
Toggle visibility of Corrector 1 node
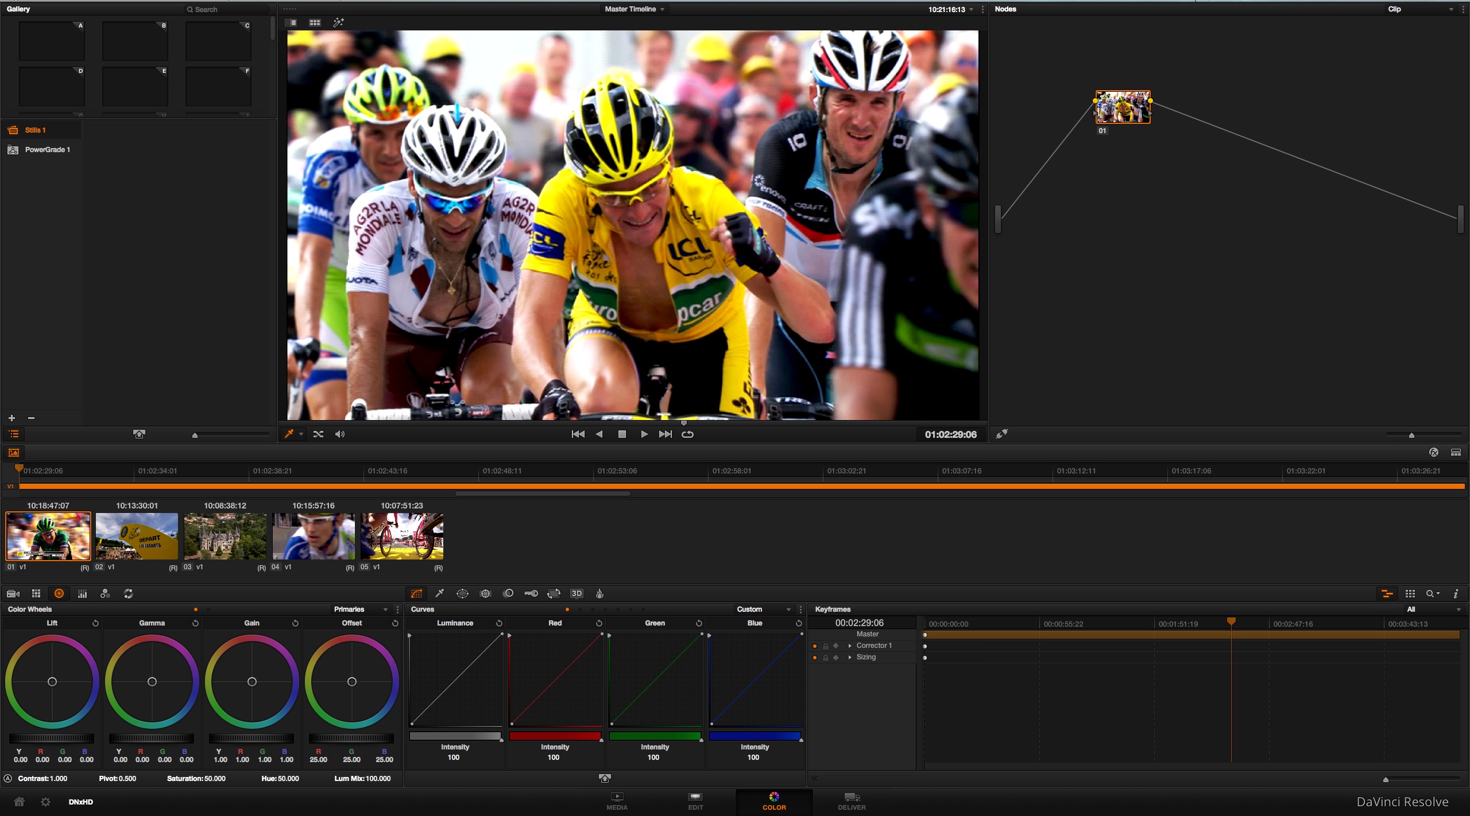(814, 644)
